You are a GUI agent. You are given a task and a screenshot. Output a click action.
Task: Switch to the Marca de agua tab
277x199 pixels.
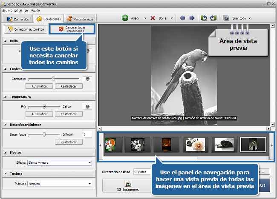click(80, 19)
